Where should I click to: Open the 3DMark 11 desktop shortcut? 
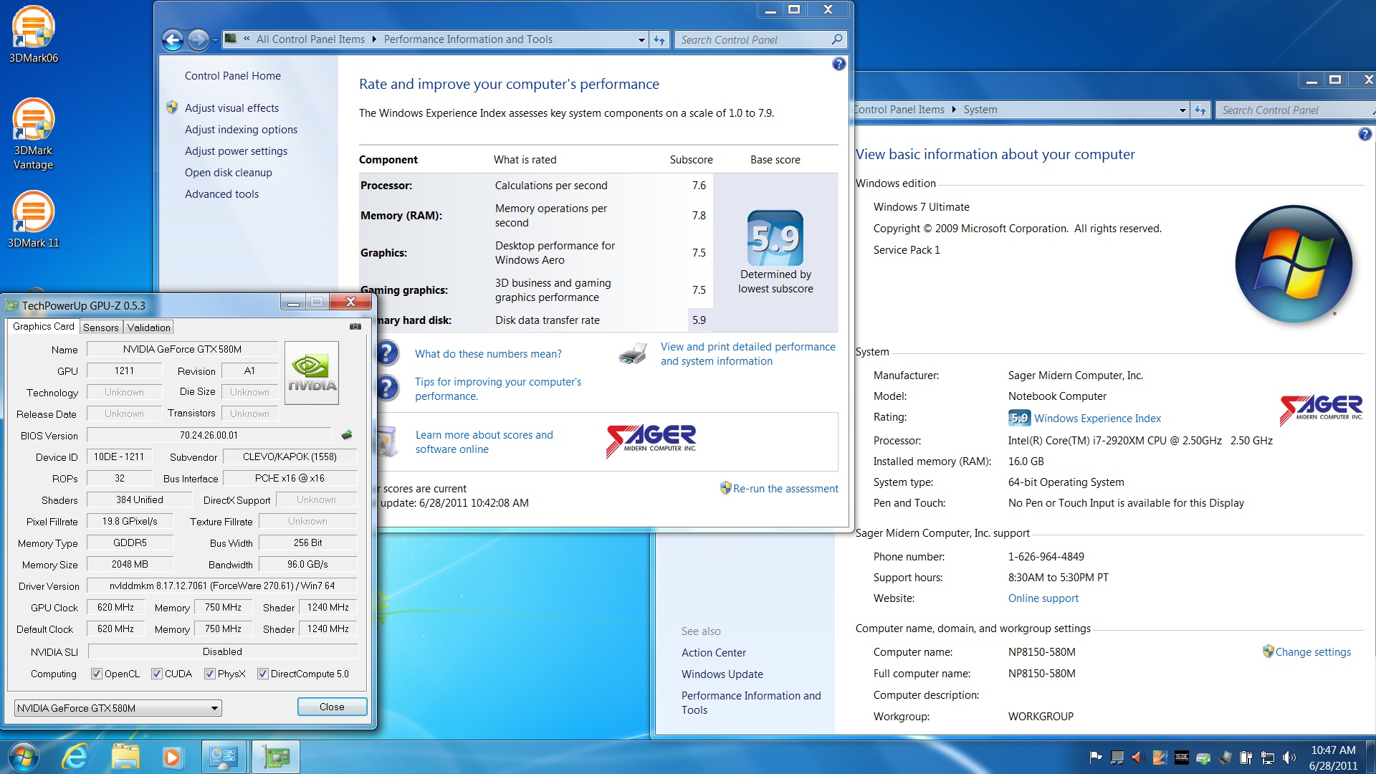point(33,219)
